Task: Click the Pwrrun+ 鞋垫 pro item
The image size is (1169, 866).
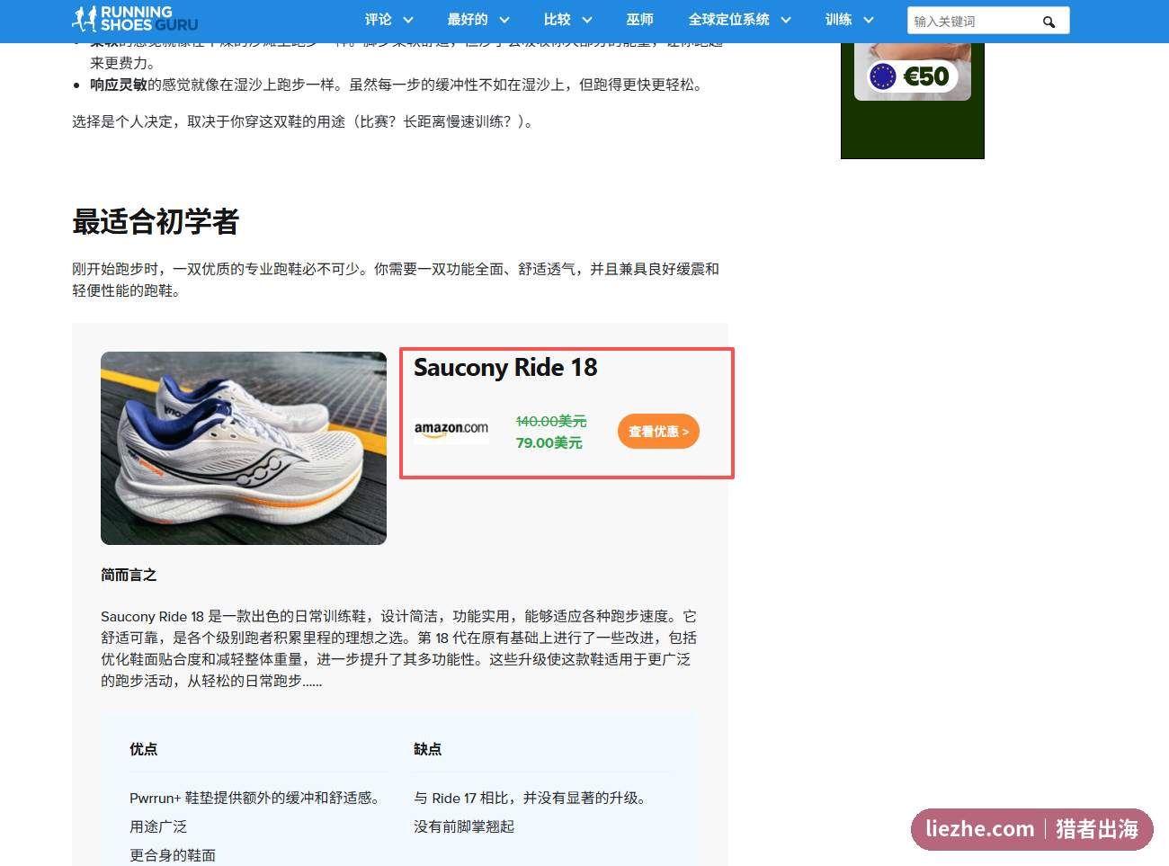Action: [x=256, y=798]
